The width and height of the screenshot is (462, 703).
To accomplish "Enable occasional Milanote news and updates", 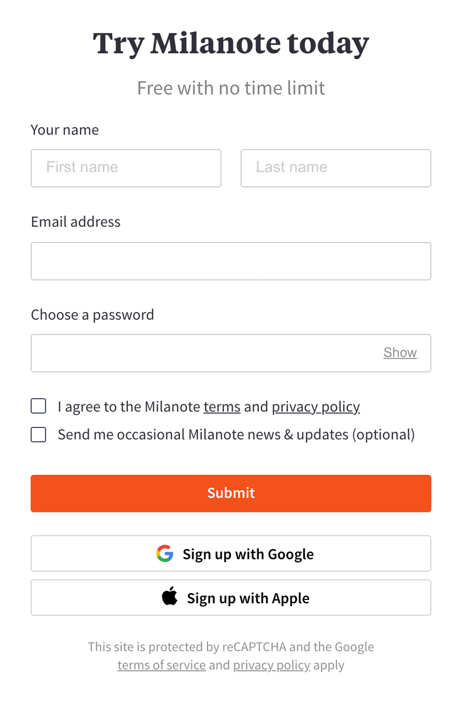I will point(38,434).
